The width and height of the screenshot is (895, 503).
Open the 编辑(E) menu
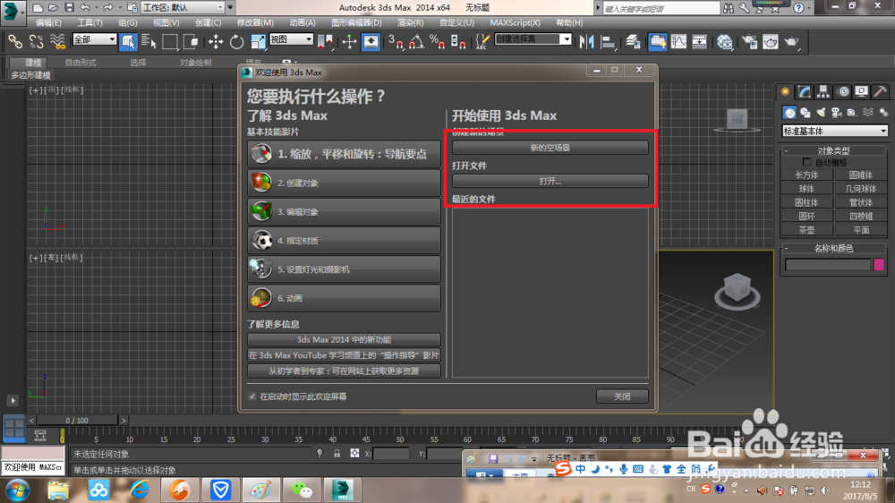[48, 23]
